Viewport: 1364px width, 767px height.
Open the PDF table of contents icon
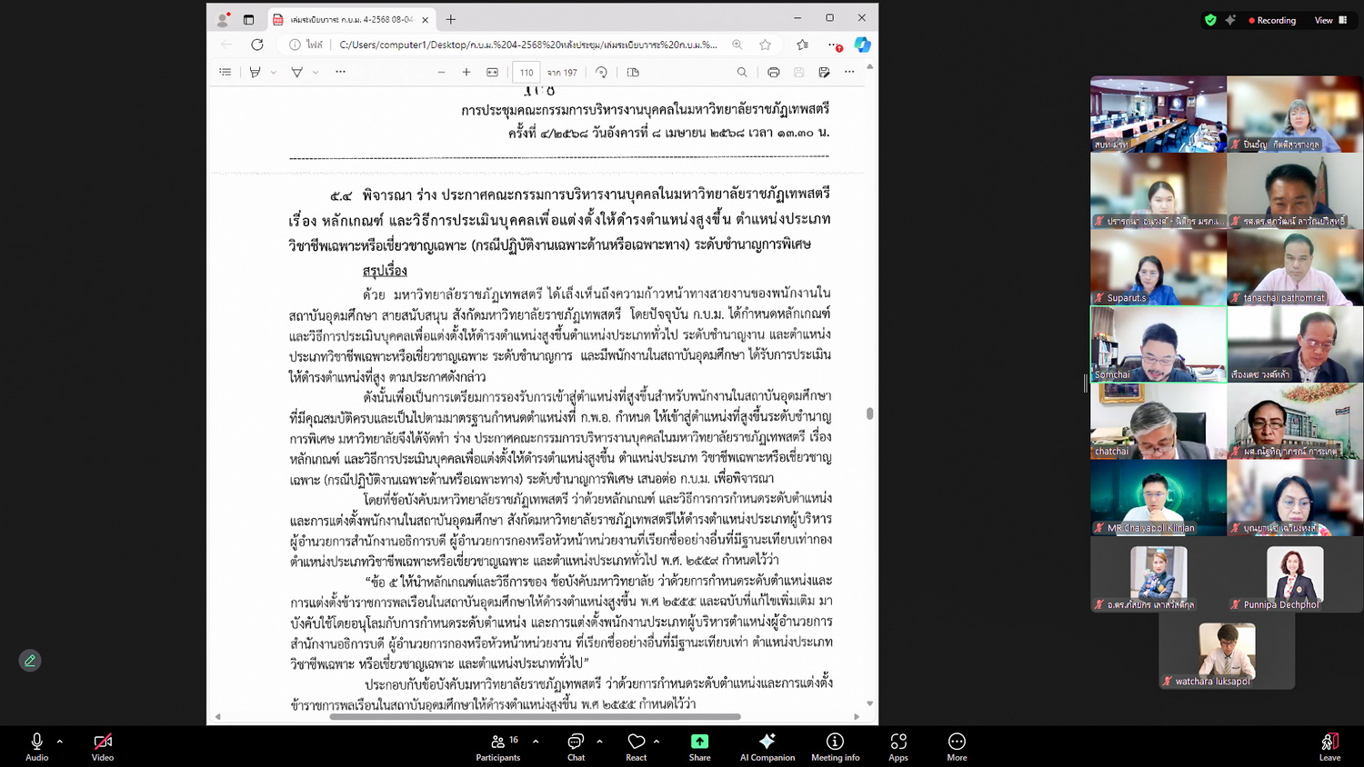(226, 72)
